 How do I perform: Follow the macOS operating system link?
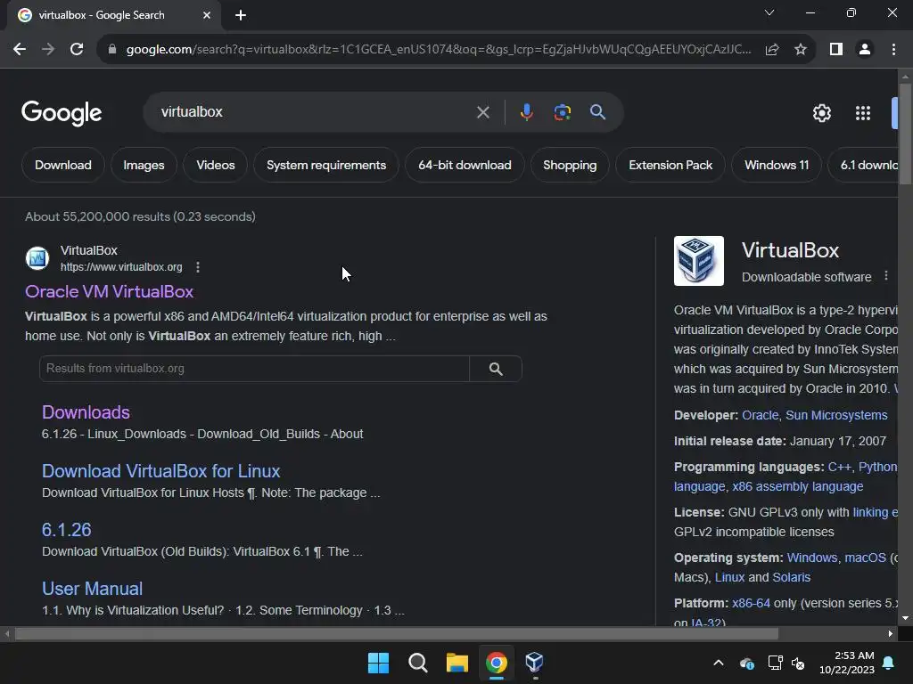865,558
